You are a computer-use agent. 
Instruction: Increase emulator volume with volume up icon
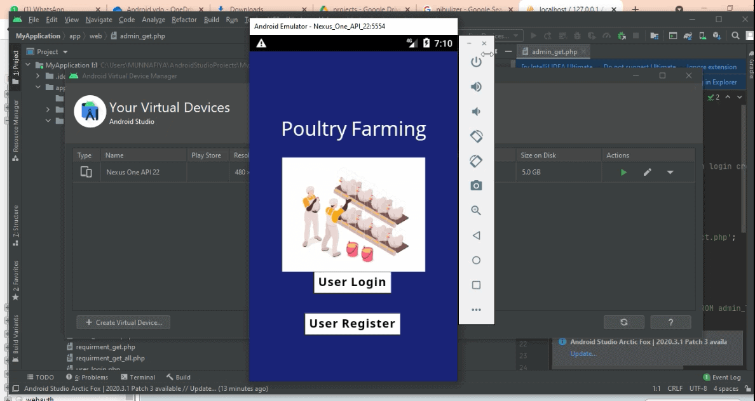pos(476,86)
